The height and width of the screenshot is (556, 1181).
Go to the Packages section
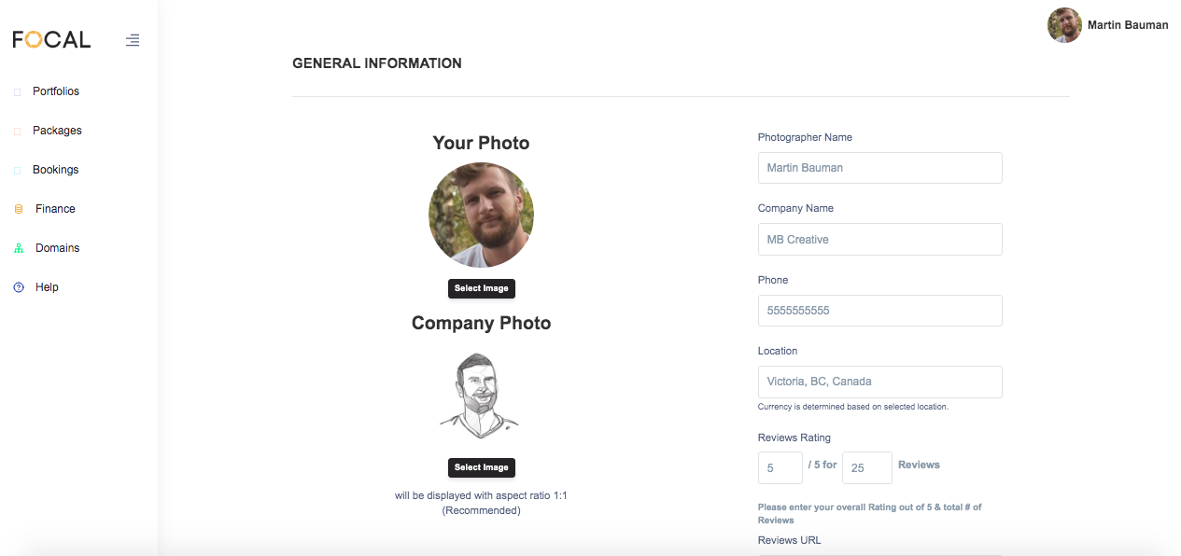point(57,131)
